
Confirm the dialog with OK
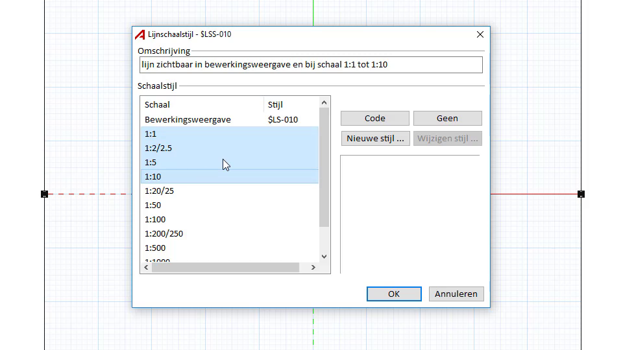(x=394, y=294)
